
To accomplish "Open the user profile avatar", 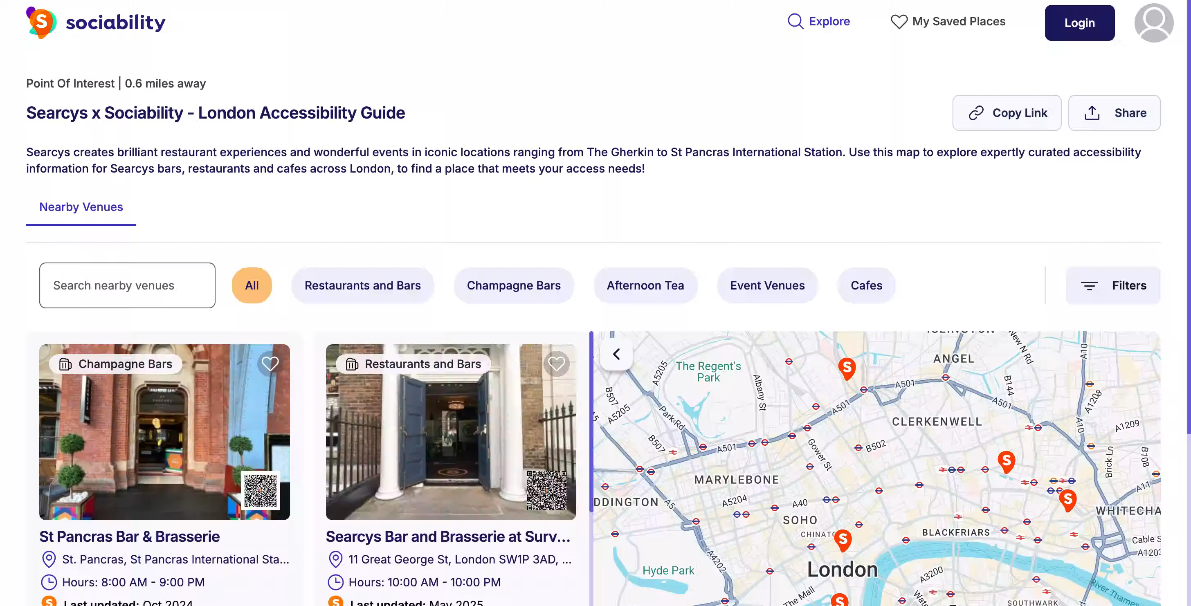I will 1153,22.
